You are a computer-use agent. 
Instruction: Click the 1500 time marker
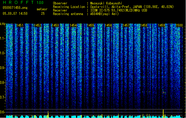pyautogui.click(x=179, y=25)
